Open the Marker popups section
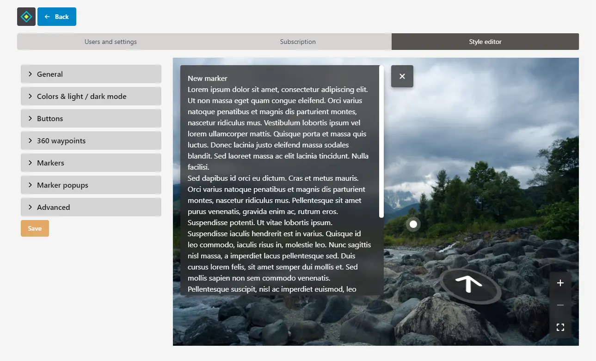The height and width of the screenshot is (361, 596). click(91, 185)
